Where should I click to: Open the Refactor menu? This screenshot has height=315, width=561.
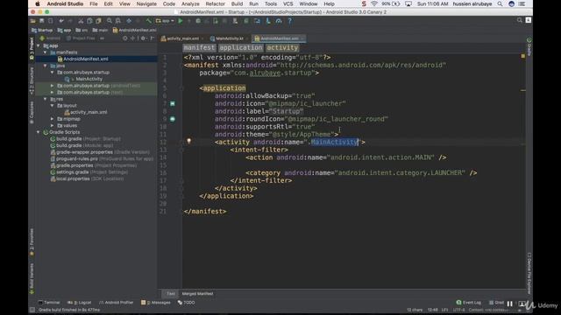coord(216,3)
